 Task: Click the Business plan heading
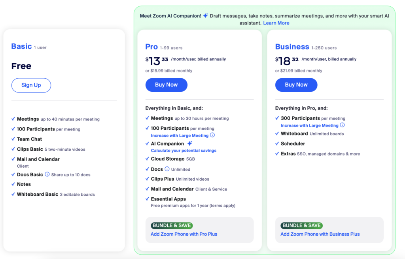tap(292, 47)
